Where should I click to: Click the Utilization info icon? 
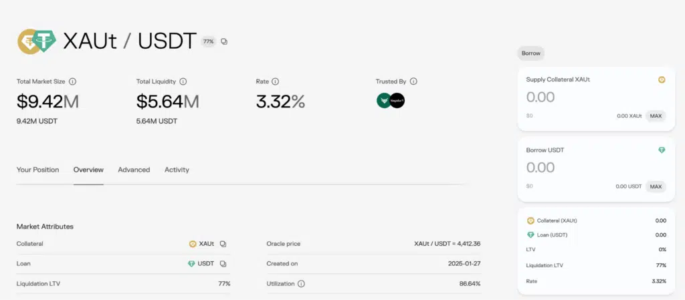click(301, 284)
